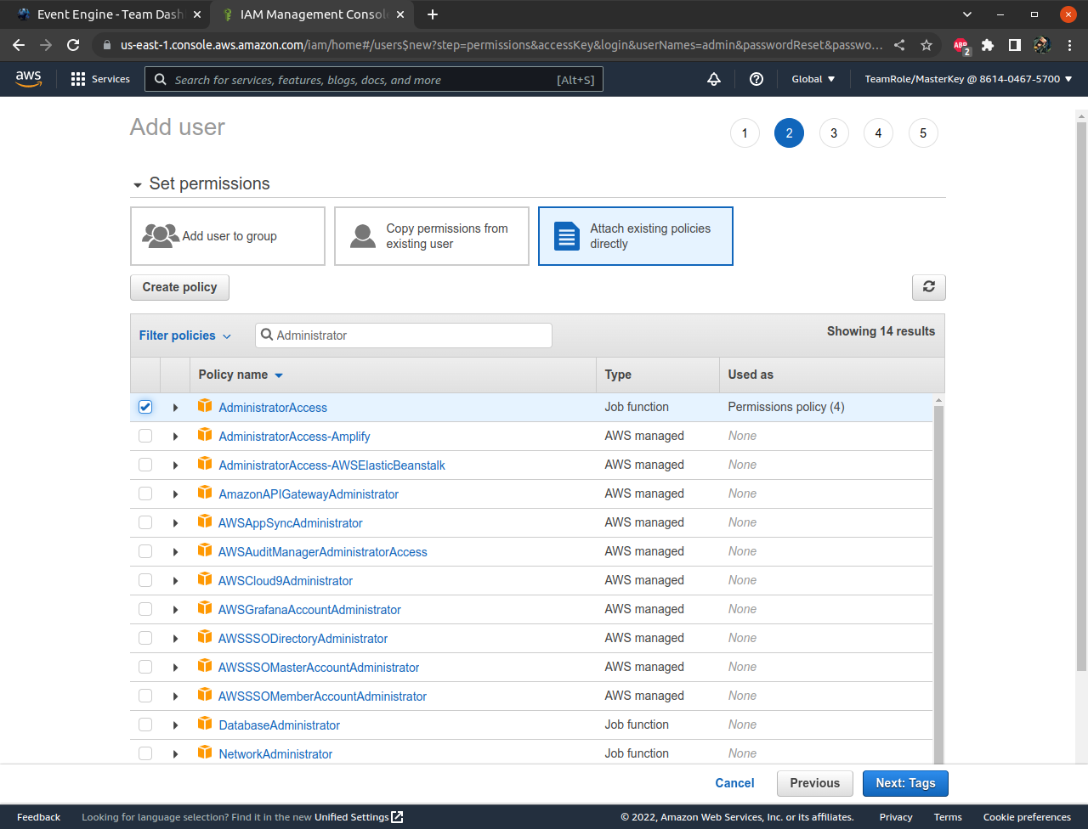Expand the AWSSSODirectoryAdministrator policy row
The image size is (1088, 829).
pyautogui.click(x=175, y=639)
